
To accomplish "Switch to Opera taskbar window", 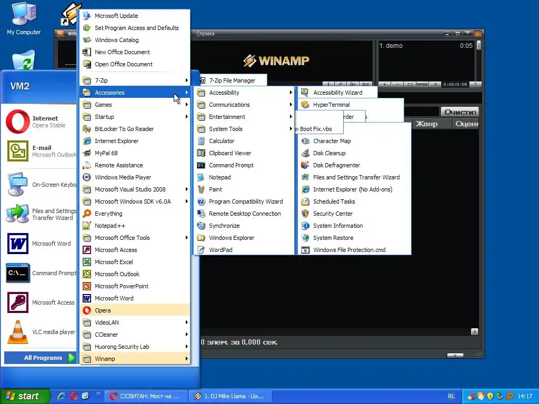I will pyautogui.click(x=146, y=396).
